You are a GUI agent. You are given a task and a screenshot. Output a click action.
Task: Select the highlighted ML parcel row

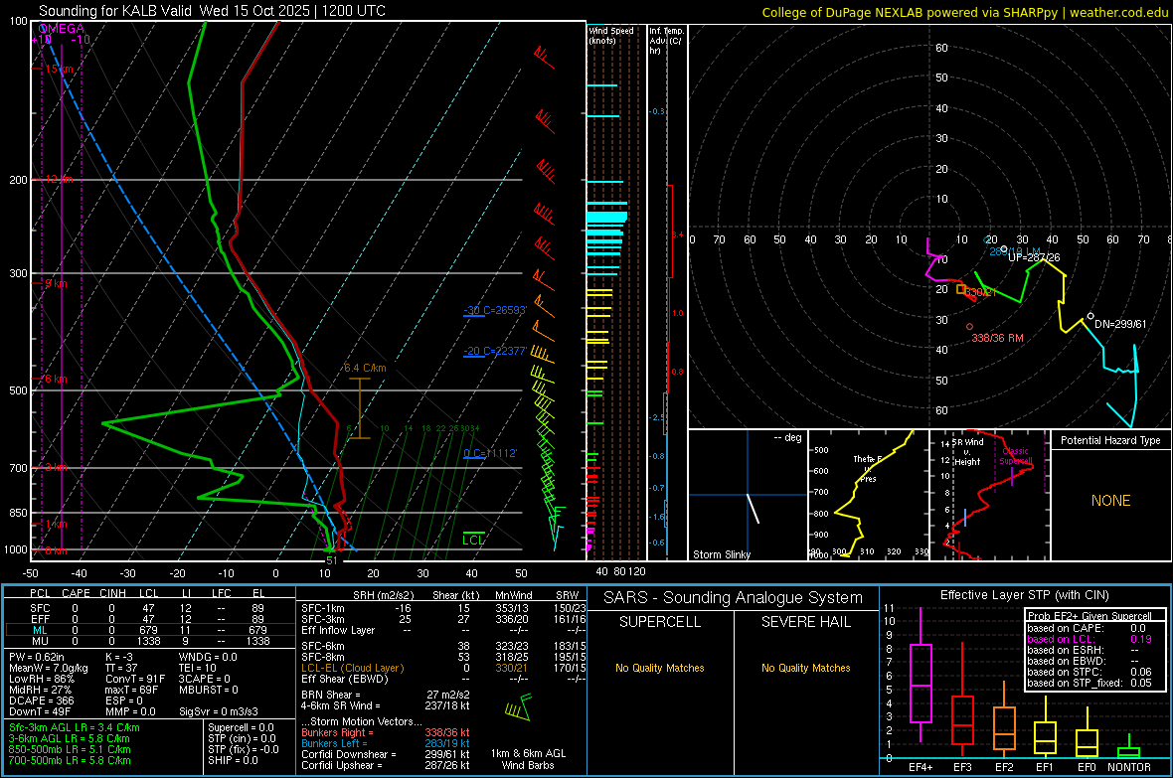tap(149, 630)
